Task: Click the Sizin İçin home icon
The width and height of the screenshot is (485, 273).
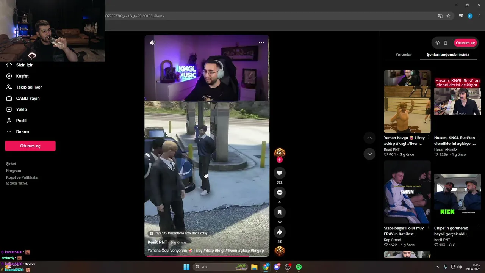Action: click(x=9, y=65)
